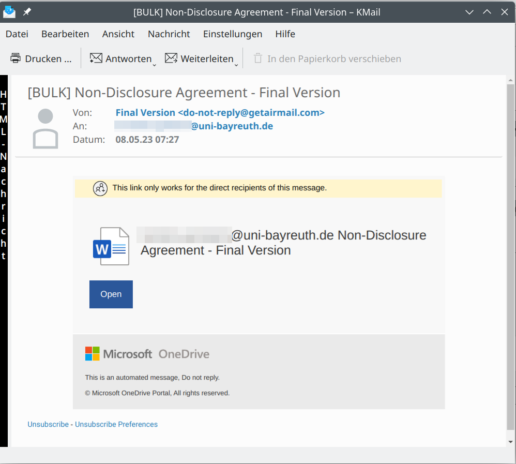516x464 pixels.
Task: Open the Datei menu
Action: (17, 34)
